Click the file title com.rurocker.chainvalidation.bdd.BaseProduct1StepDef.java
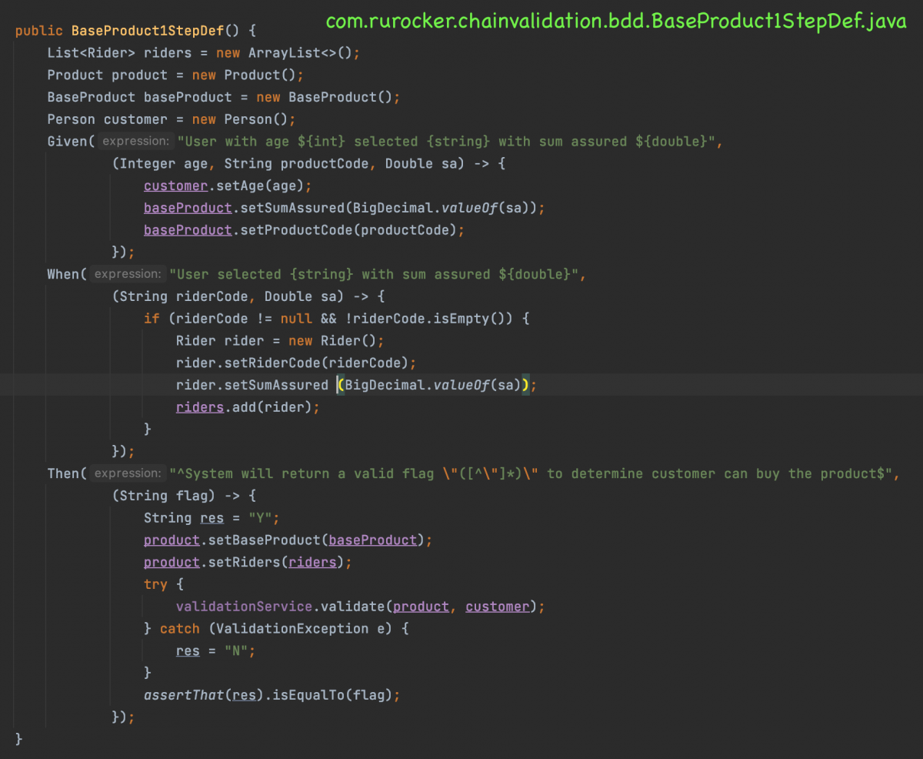 click(615, 21)
